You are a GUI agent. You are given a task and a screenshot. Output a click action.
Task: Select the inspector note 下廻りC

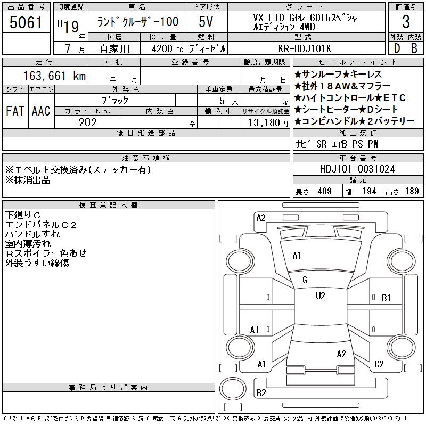[23, 215]
